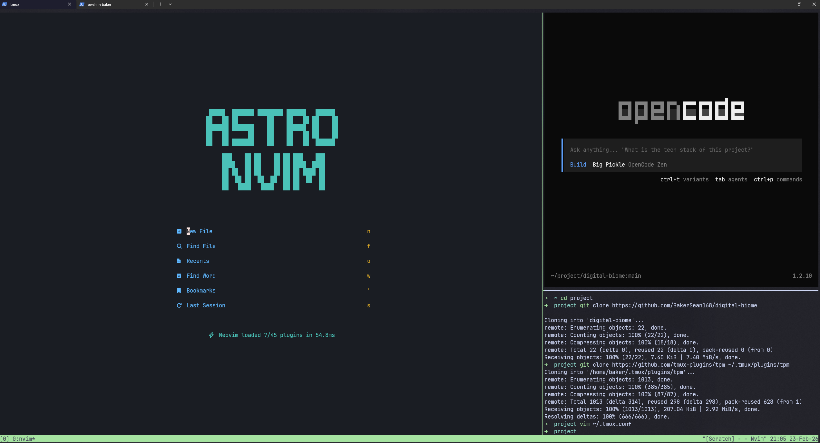
Task: Choose the Bookmarks menu entry
Action: (x=273, y=291)
